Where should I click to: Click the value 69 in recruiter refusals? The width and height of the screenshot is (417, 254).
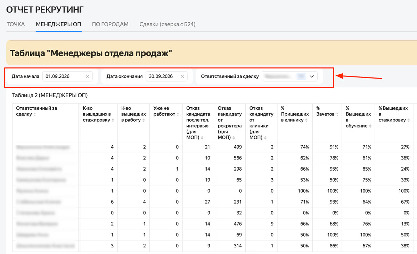tap(239, 235)
